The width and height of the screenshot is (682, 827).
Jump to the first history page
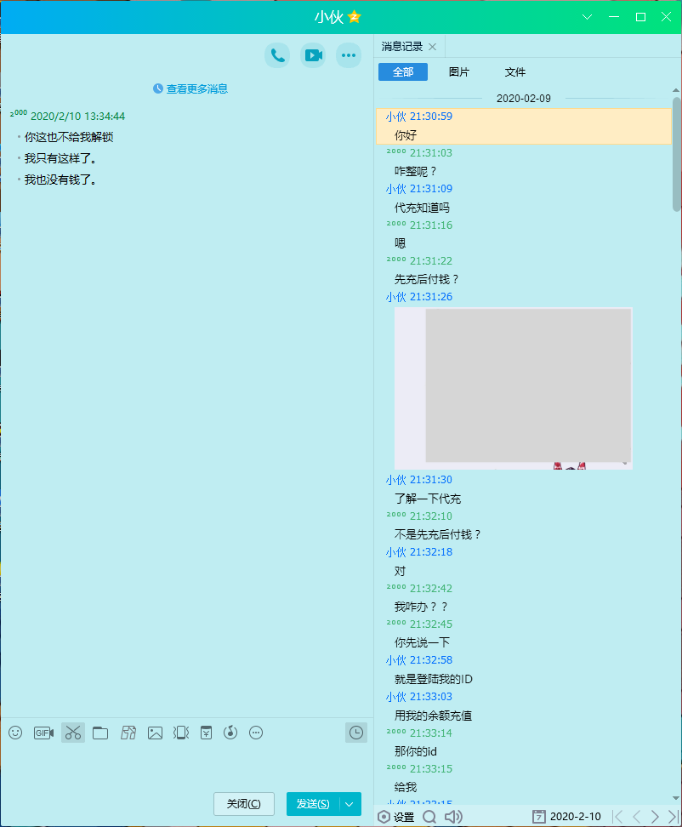[x=617, y=817]
